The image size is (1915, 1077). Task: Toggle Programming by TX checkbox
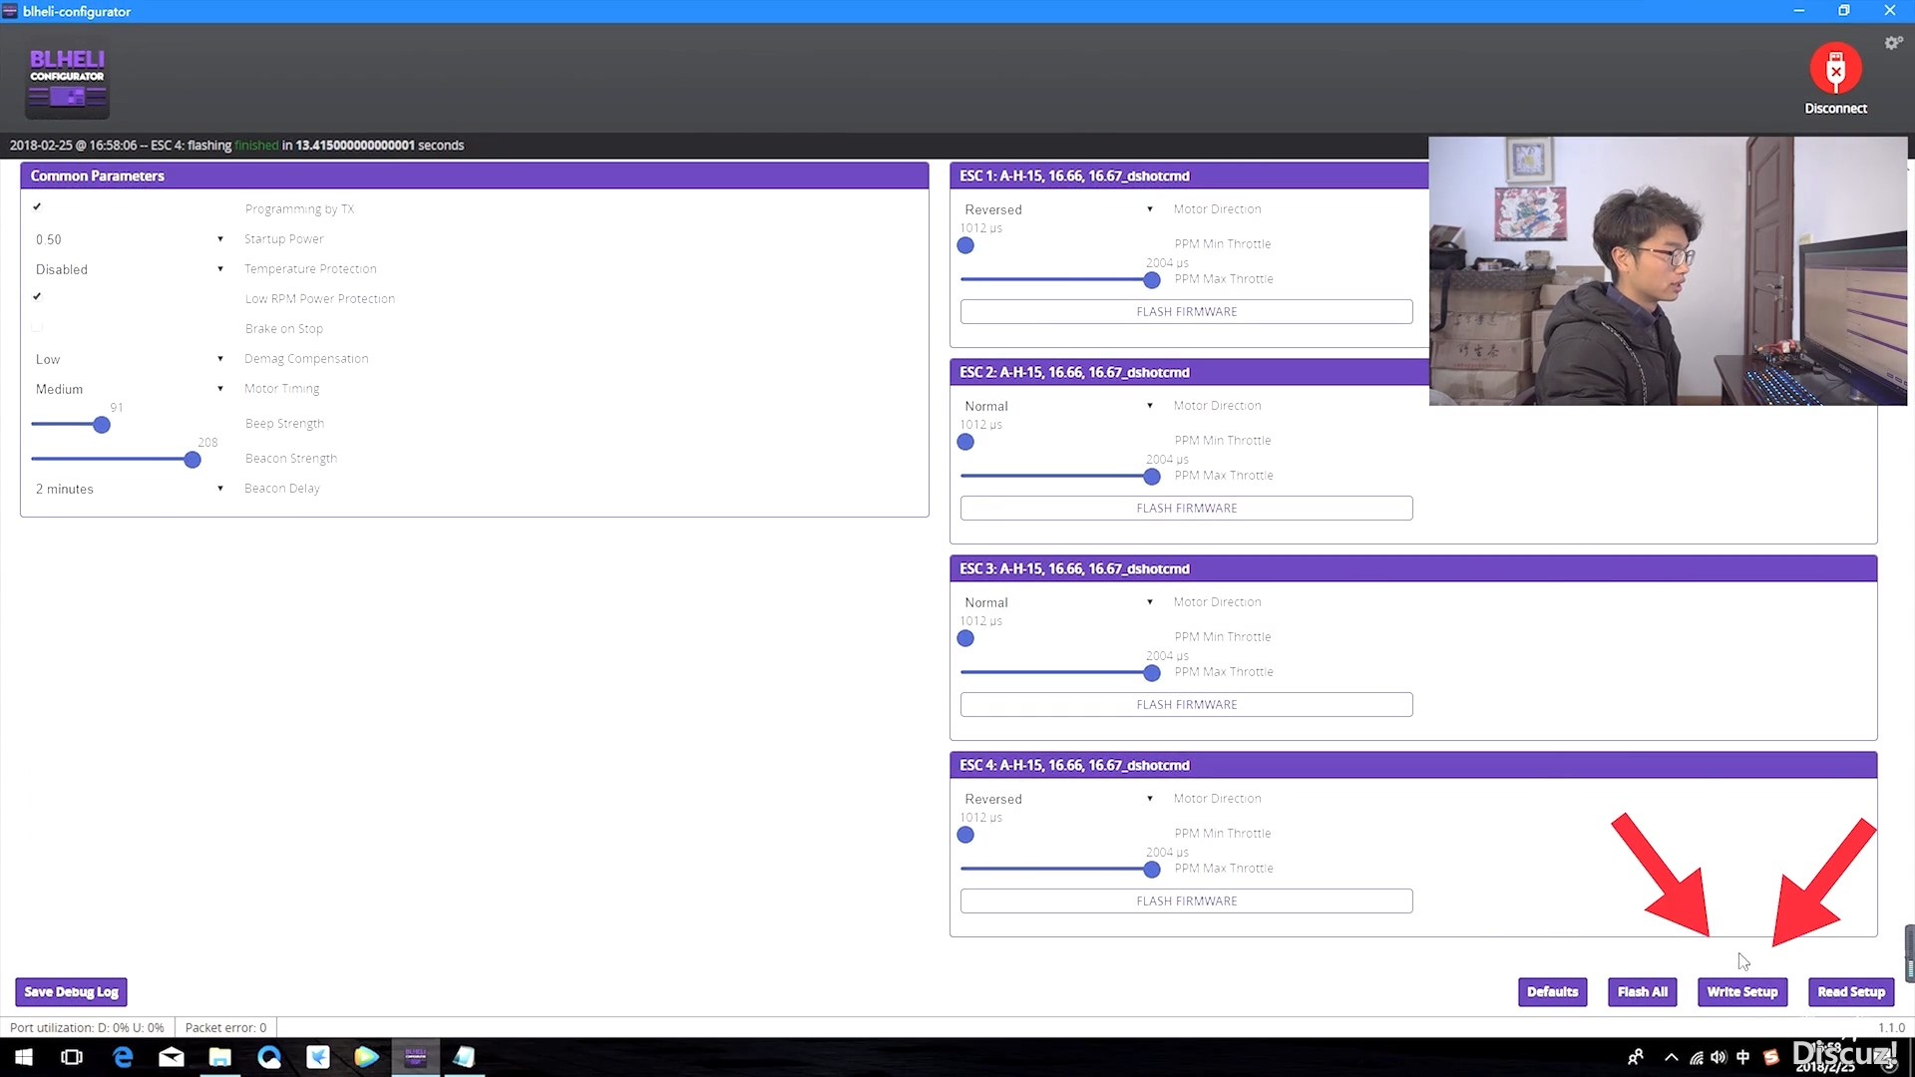click(37, 207)
